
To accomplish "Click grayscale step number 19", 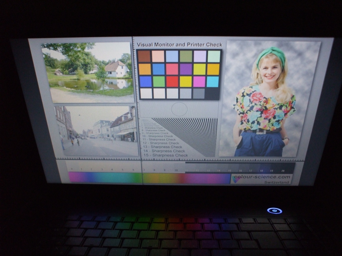I will (x=272, y=171).
